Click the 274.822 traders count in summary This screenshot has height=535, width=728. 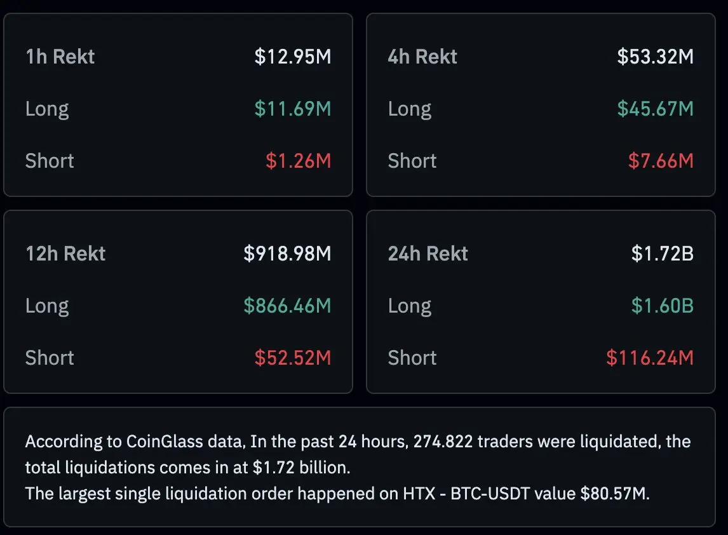[x=443, y=441]
